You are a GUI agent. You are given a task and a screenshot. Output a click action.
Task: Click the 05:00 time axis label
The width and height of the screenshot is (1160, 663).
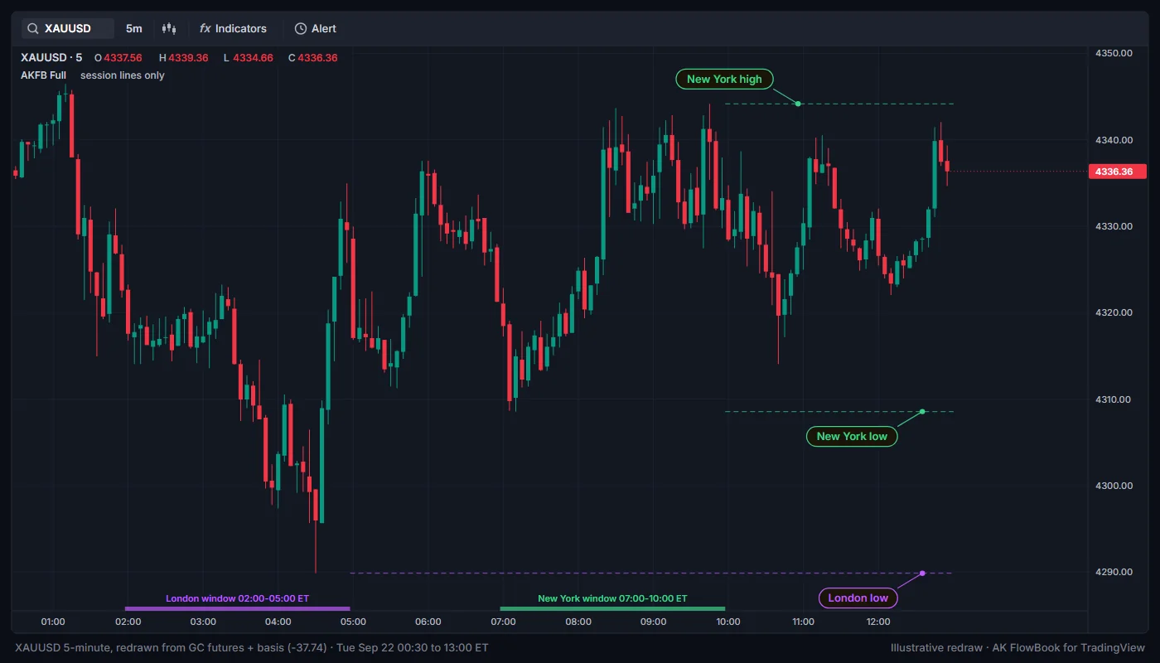click(353, 622)
